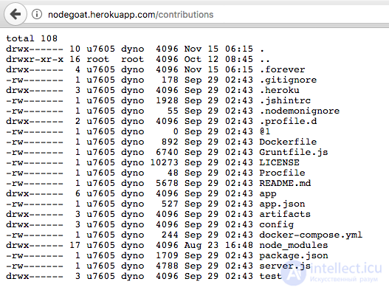Select the 'root' owner in the '..' row
This screenshot has width=389, height=290.
98,59
